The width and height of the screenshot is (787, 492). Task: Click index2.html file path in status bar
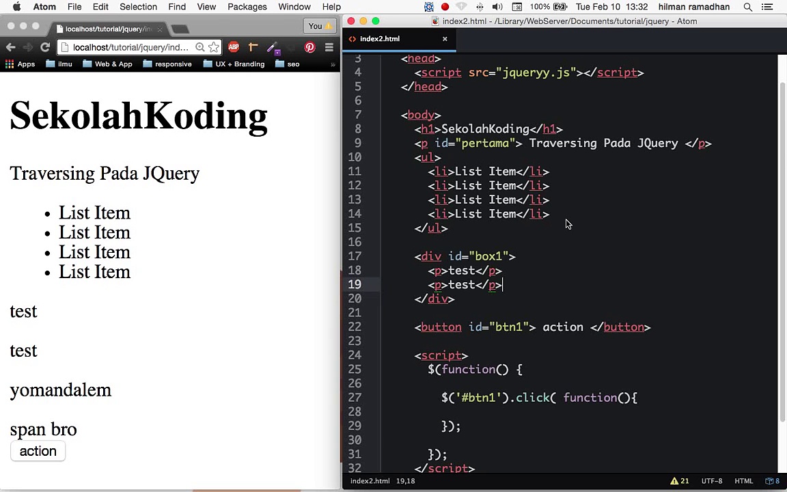370,481
